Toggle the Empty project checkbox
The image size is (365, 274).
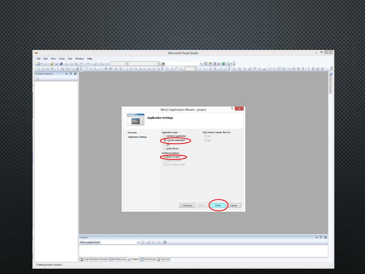pos(165,157)
